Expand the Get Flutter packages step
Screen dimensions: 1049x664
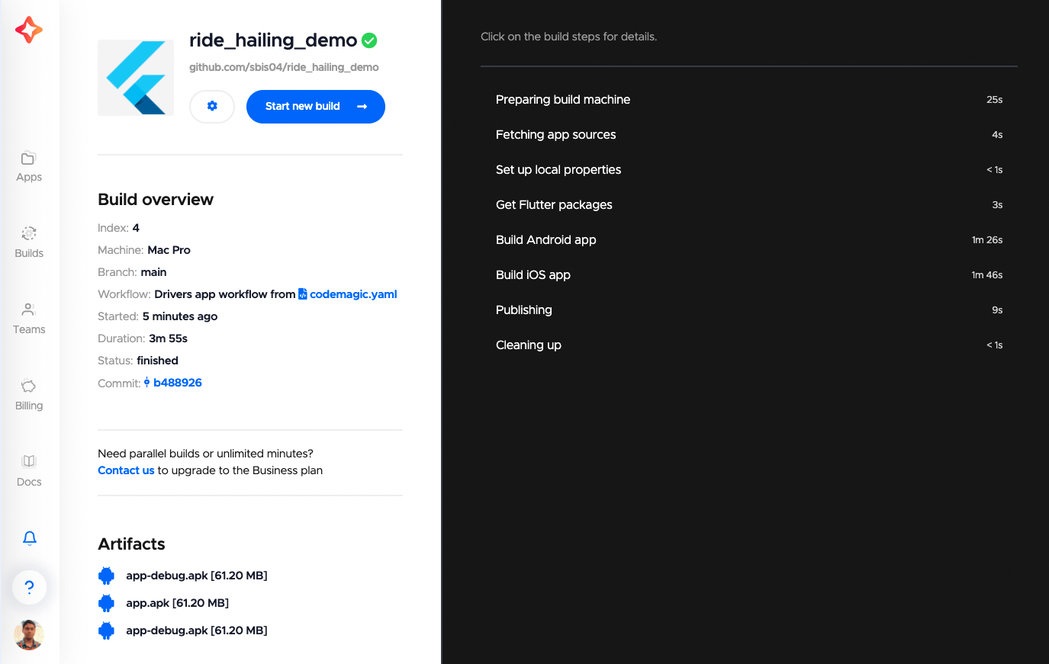[x=749, y=205]
